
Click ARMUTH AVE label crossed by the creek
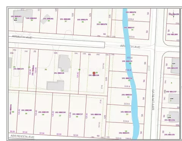[x=130, y=46]
